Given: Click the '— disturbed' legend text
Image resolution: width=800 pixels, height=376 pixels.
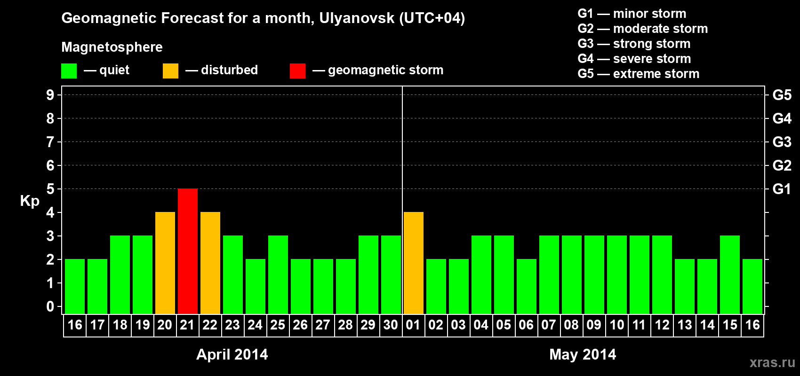Looking at the screenshot, I should coord(222,70).
